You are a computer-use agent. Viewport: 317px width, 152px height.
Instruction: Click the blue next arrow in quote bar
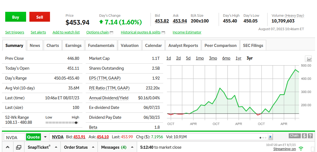271,137
